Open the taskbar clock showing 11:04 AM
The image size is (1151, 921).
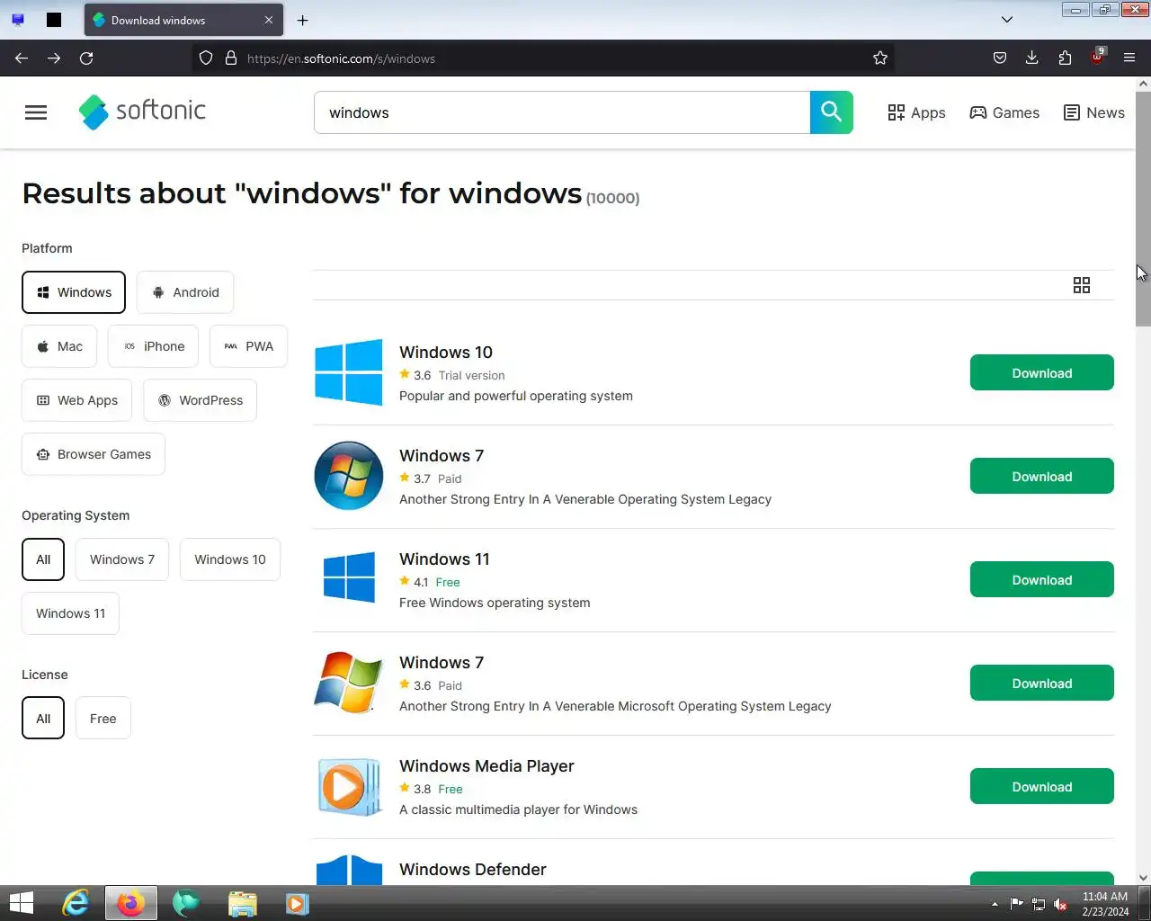(1105, 904)
